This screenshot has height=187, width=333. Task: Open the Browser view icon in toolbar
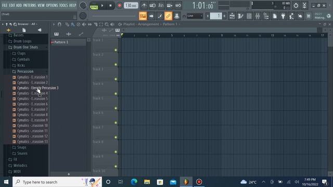(x=266, y=16)
